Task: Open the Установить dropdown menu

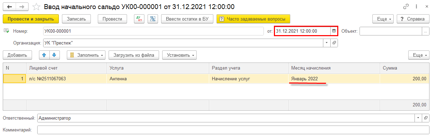Action: tap(180, 55)
